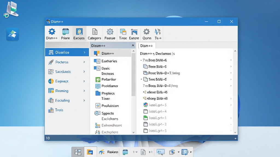The width and height of the screenshot is (280, 157).
Task: Open Sacrluecis in the left sidebar
Action: point(67,72)
